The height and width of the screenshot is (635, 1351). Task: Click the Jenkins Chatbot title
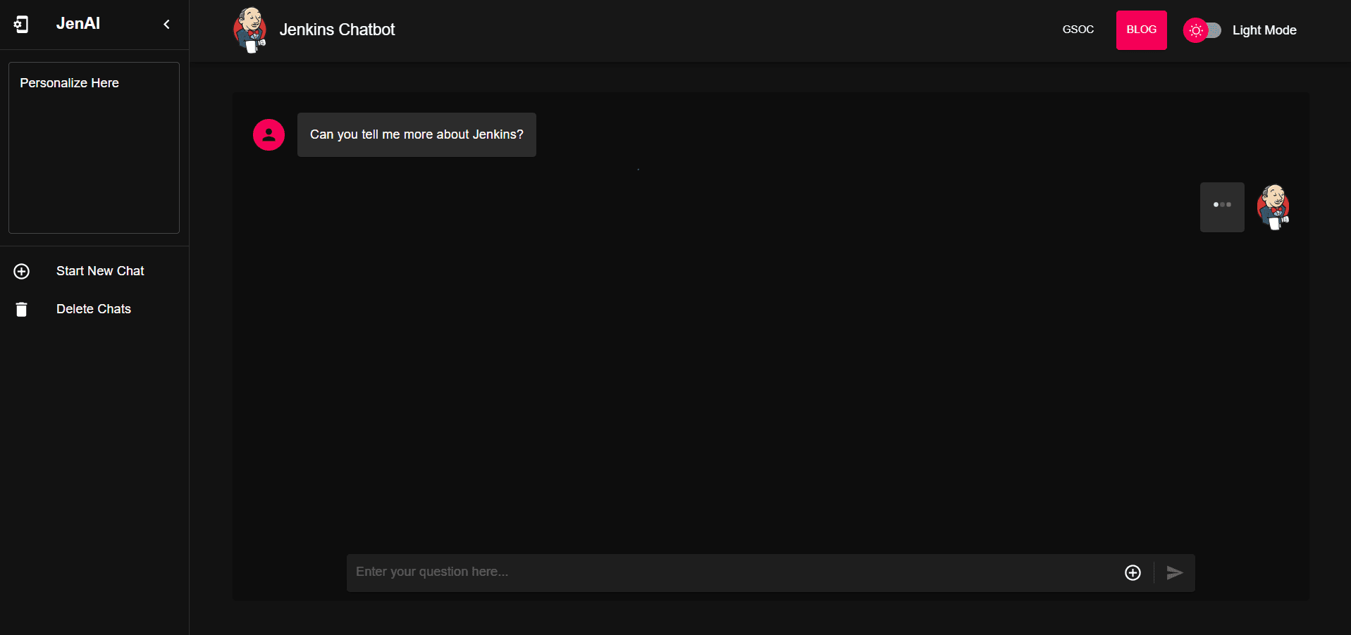337,30
